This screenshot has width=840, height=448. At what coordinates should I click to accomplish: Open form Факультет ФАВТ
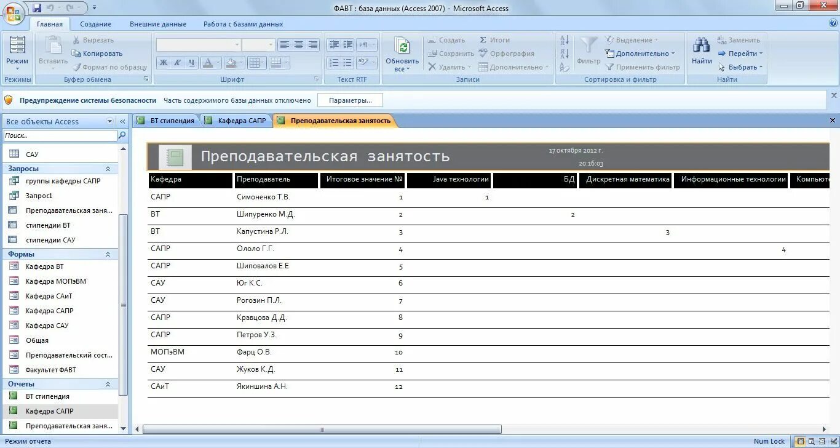coord(60,370)
